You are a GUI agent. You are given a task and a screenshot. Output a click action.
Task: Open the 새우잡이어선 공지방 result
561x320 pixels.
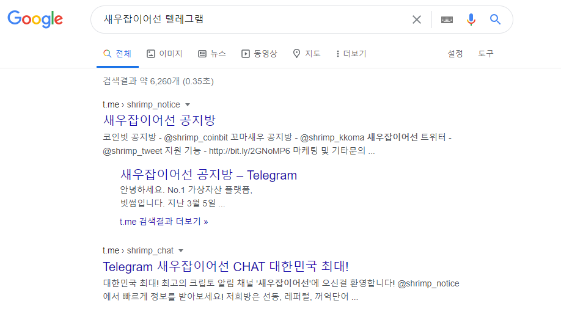click(x=159, y=120)
